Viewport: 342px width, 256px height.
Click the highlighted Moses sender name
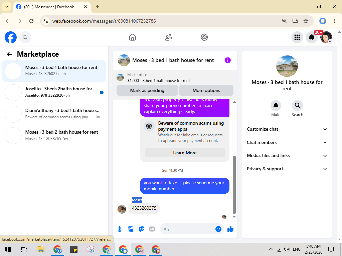137,200
